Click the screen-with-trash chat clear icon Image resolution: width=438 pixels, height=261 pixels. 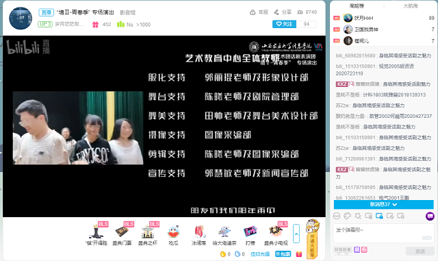[368, 216]
